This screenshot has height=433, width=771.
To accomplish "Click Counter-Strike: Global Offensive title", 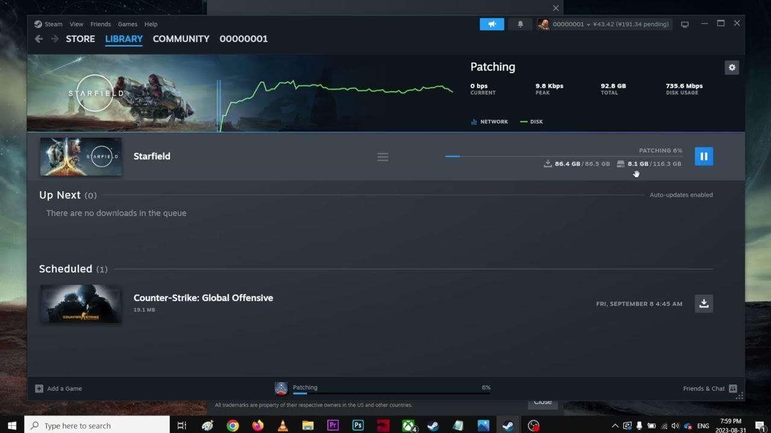I will tap(203, 298).
